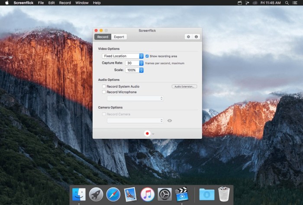Enable Record Microphone checkbox

coord(104,92)
